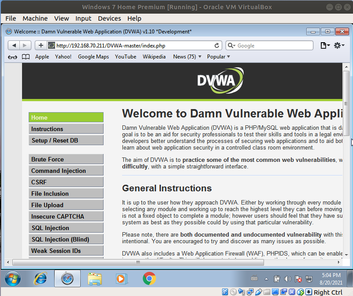Image resolution: width=353 pixels, height=296 pixels.
Task: Click the network tray icon
Action: pos(309,279)
